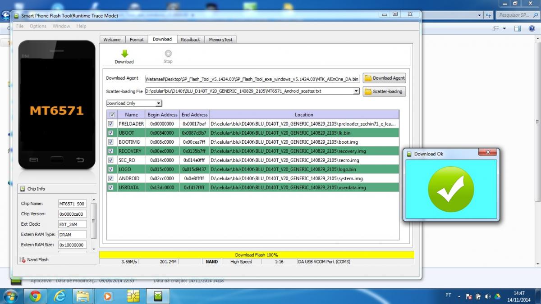Click the Google Drive tray icon
This screenshot has height=304, width=541.
coord(497,296)
